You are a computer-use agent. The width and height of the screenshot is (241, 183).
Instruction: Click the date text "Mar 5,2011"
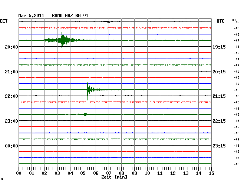pyautogui.click(x=31, y=16)
